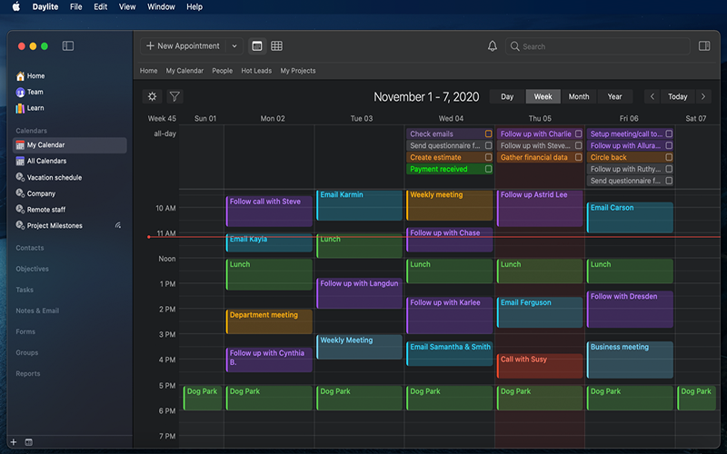Check off the Check emails task

pyautogui.click(x=488, y=133)
